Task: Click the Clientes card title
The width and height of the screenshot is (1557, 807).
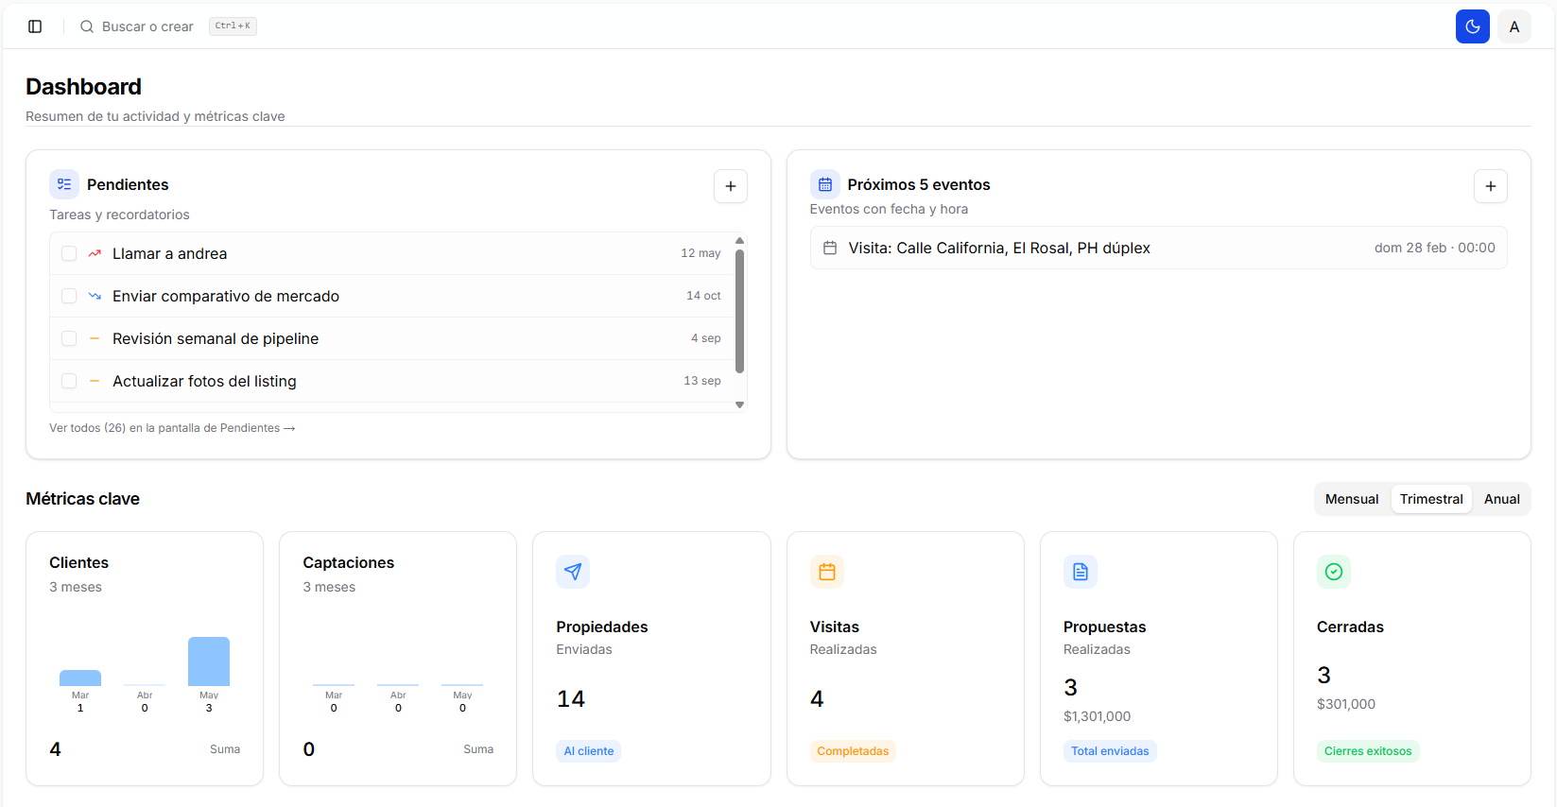Action: [x=78, y=562]
